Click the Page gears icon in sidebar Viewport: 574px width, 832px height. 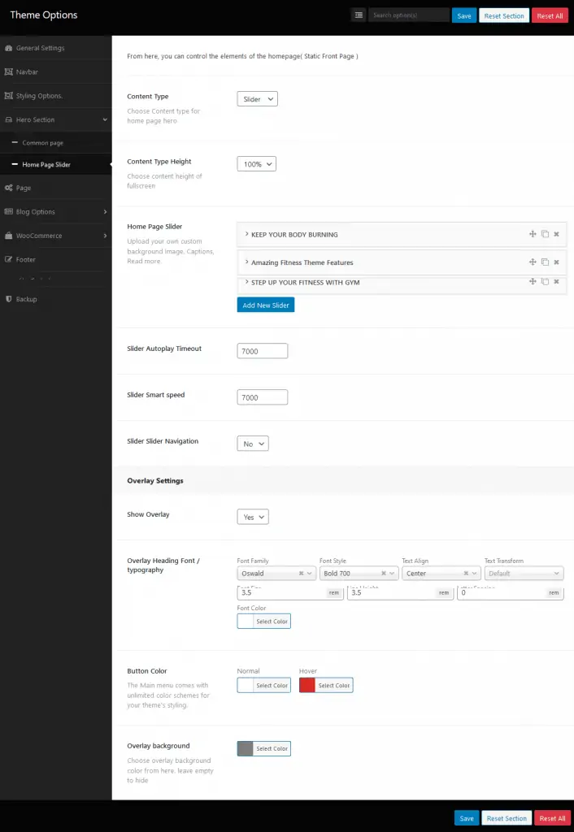[8, 188]
